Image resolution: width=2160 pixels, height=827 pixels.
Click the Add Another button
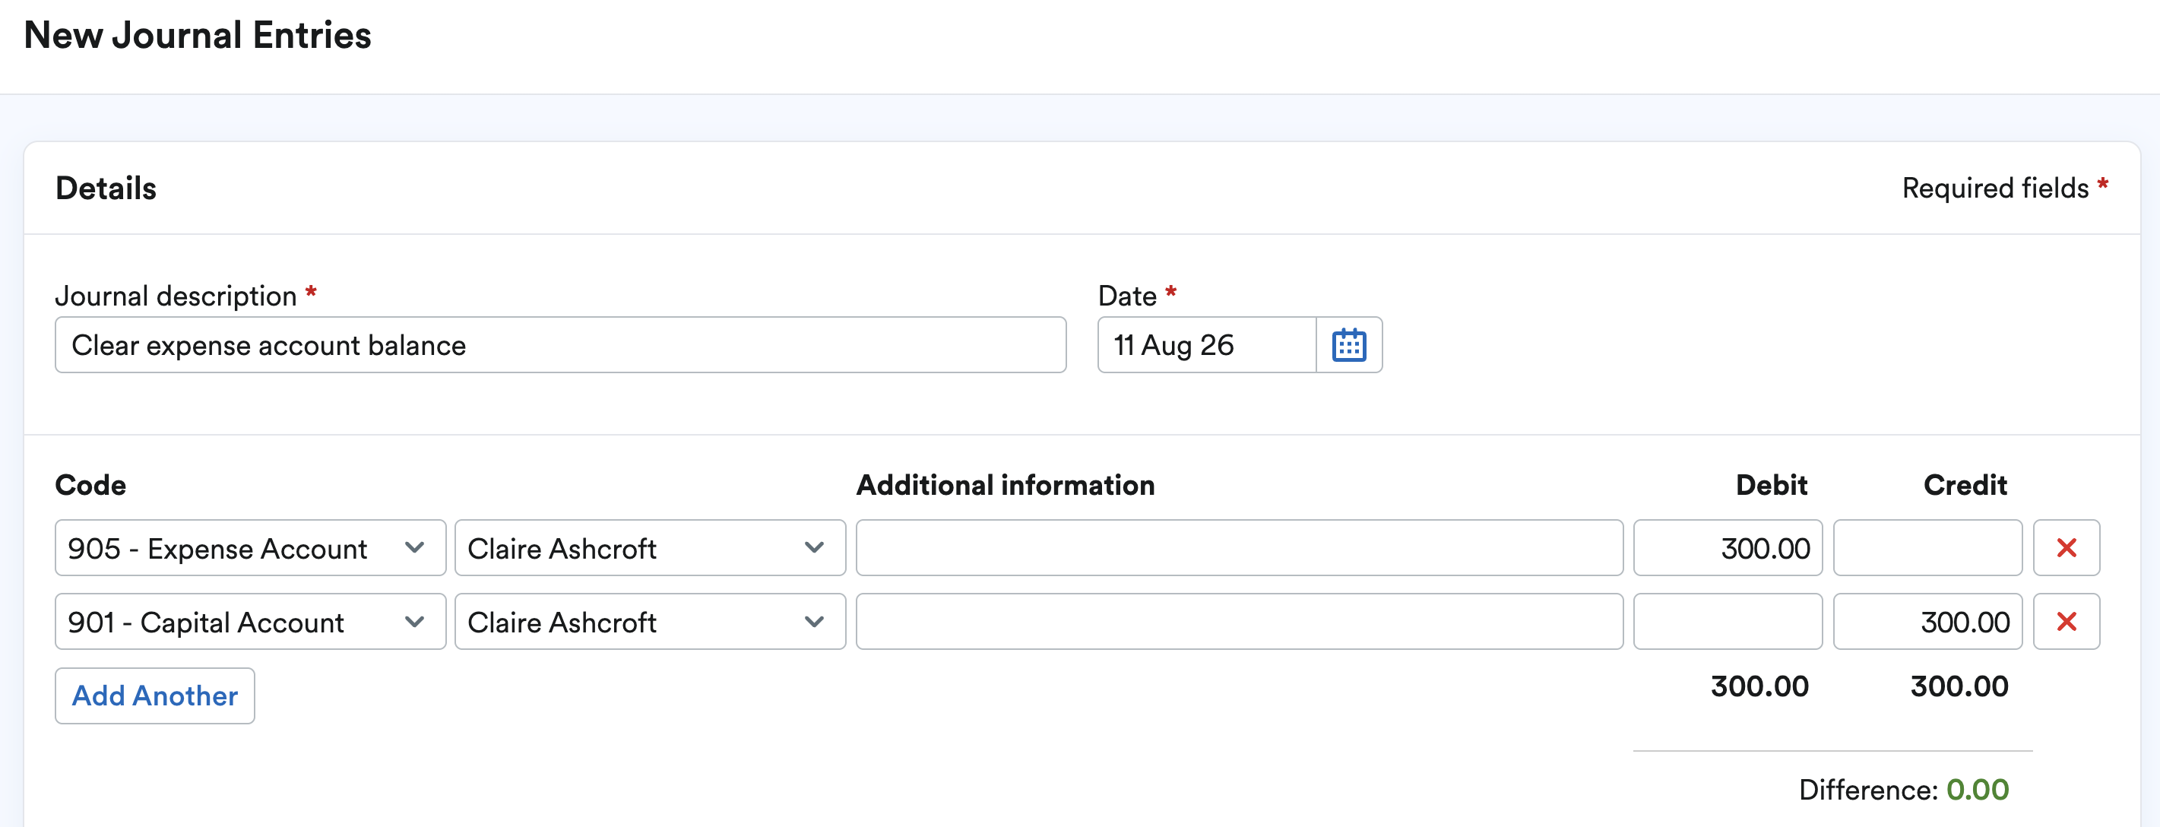155,696
